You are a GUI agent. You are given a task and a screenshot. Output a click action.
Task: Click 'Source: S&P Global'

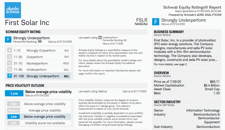click(x=164, y=105)
